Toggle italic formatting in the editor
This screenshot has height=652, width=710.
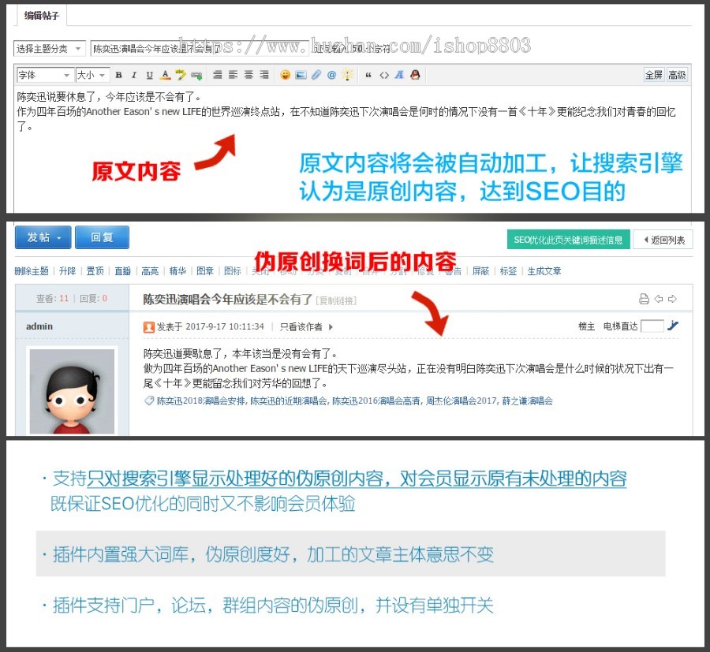(134, 75)
